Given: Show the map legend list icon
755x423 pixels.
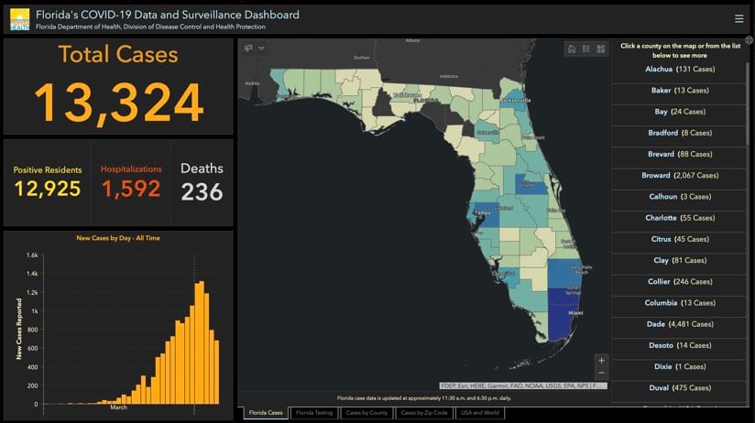Looking at the screenshot, I should tap(586, 49).
